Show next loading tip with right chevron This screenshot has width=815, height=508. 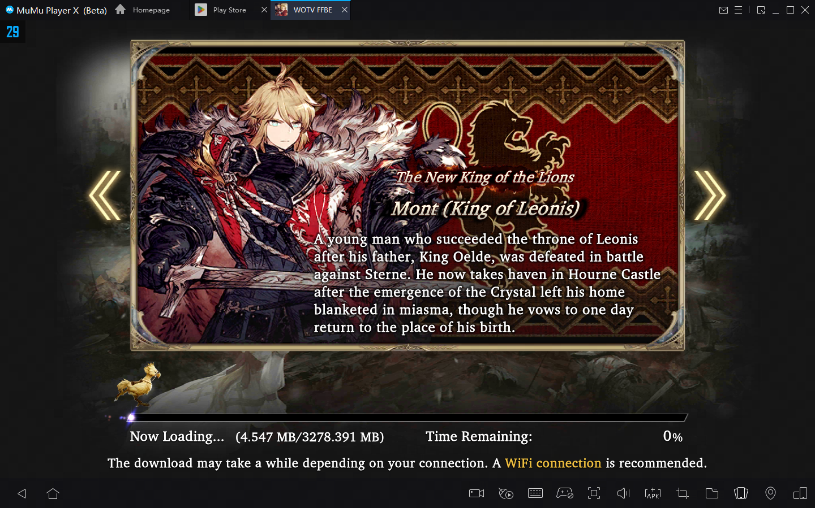tap(710, 196)
